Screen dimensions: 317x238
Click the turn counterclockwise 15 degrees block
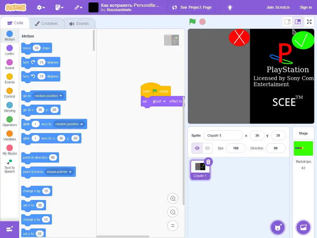pyautogui.click(x=41, y=77)
